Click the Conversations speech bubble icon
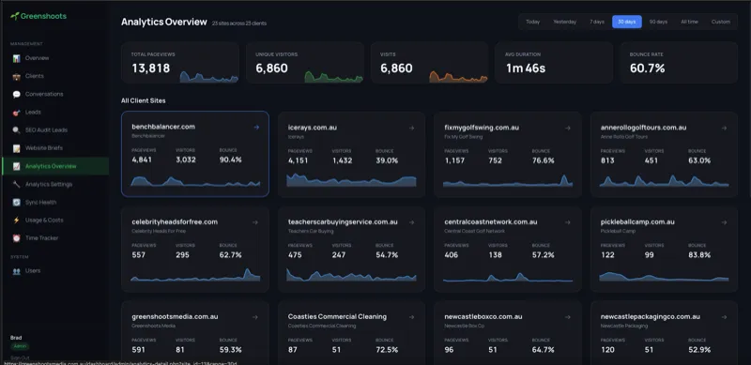 pos(17,95)
